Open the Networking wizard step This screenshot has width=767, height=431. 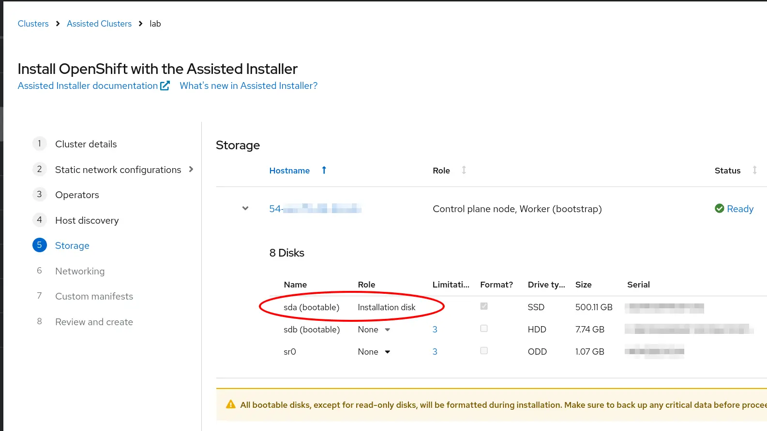(80, 271)
